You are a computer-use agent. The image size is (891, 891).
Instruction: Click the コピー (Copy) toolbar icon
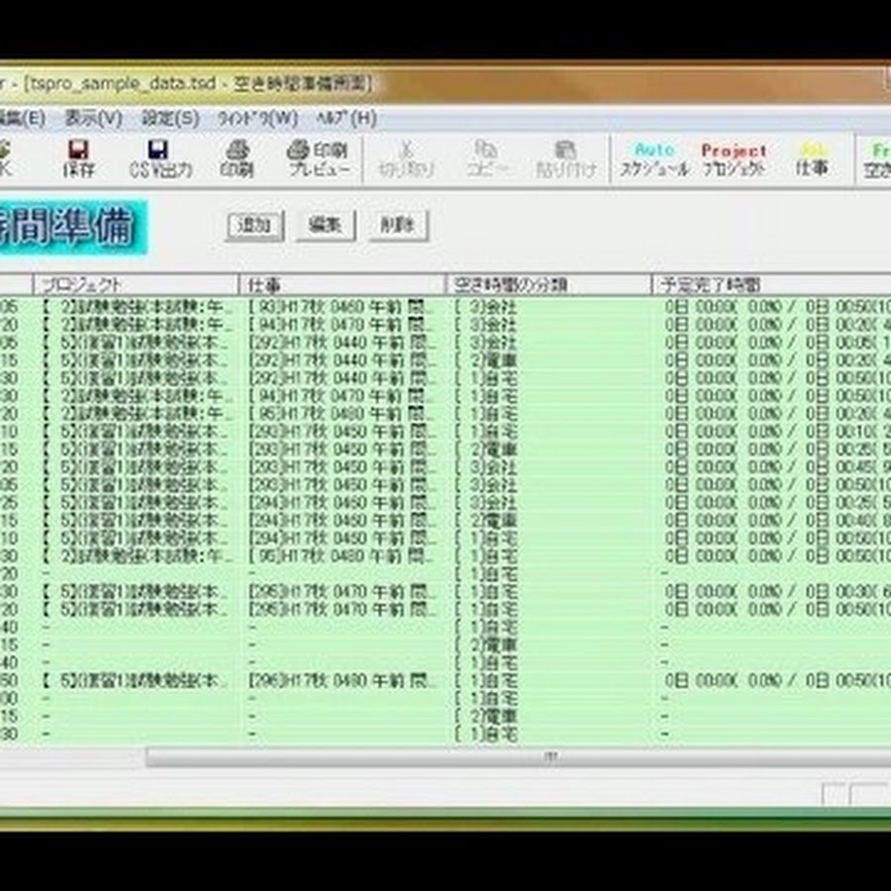[486, 157]
